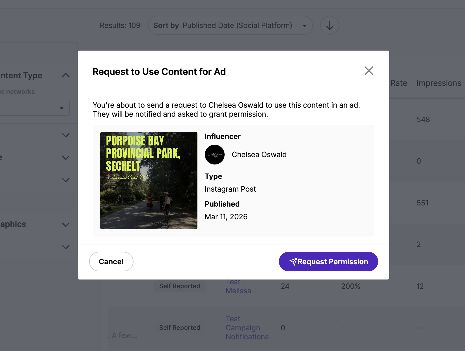Click the Chelsea Oswald influencer name
This screenshot has width=465, height=351.
(x=259, y=155)
